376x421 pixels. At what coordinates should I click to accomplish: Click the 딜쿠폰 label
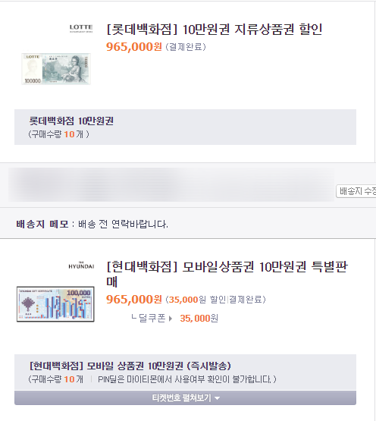point(152,319)
